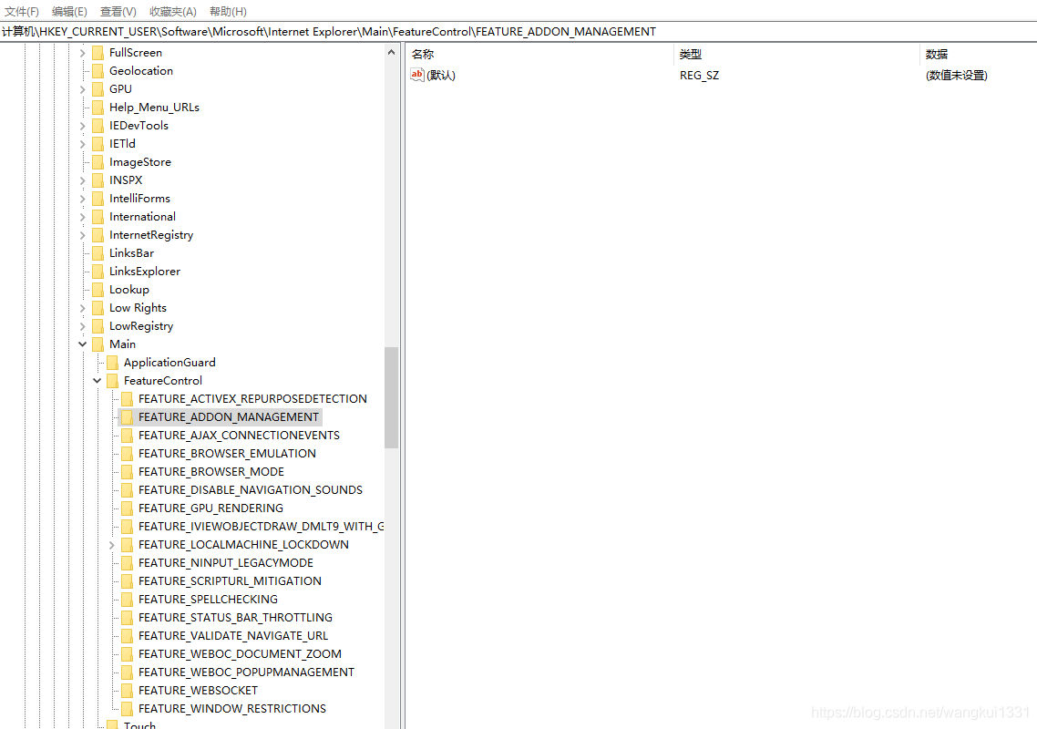Select FEATURE_SCRIPTURL_MITIGATION key
This screenshot has width=1037, height=729.
230,580
